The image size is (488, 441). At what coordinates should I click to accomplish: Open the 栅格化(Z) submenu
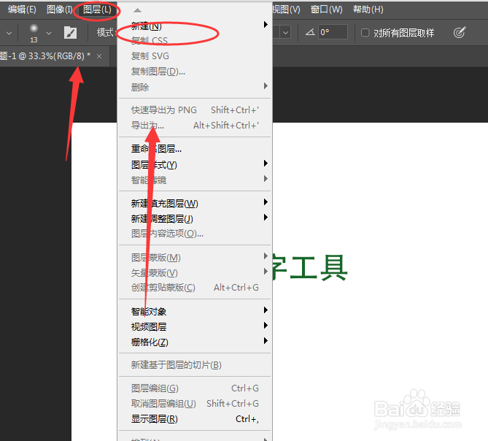point(195,342)
